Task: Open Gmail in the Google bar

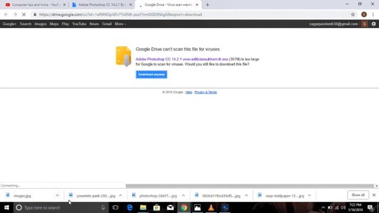Action: pos(107,24)
